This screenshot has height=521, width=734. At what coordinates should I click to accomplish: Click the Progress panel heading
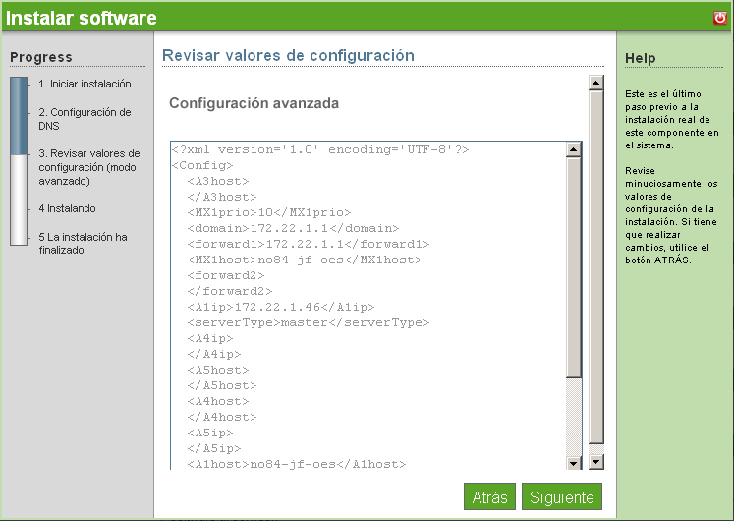pos(41,57)
